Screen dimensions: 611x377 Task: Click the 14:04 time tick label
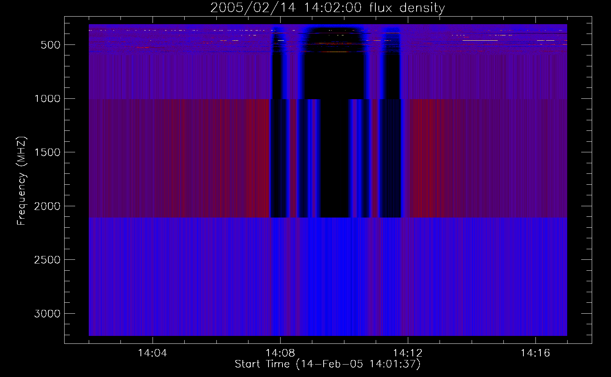(153, 353)
